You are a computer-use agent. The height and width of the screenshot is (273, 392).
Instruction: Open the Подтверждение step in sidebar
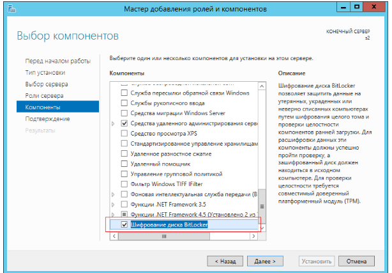point(47,119)
